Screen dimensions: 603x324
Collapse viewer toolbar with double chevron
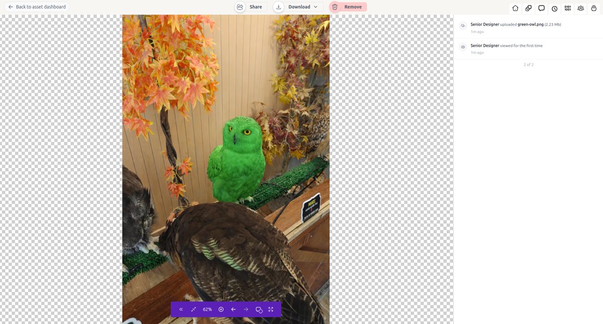(181, 309)
